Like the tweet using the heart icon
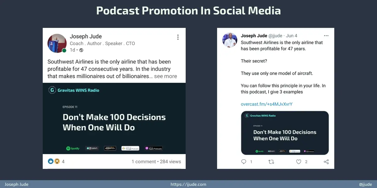377x188 pixels. coord(299,162)
